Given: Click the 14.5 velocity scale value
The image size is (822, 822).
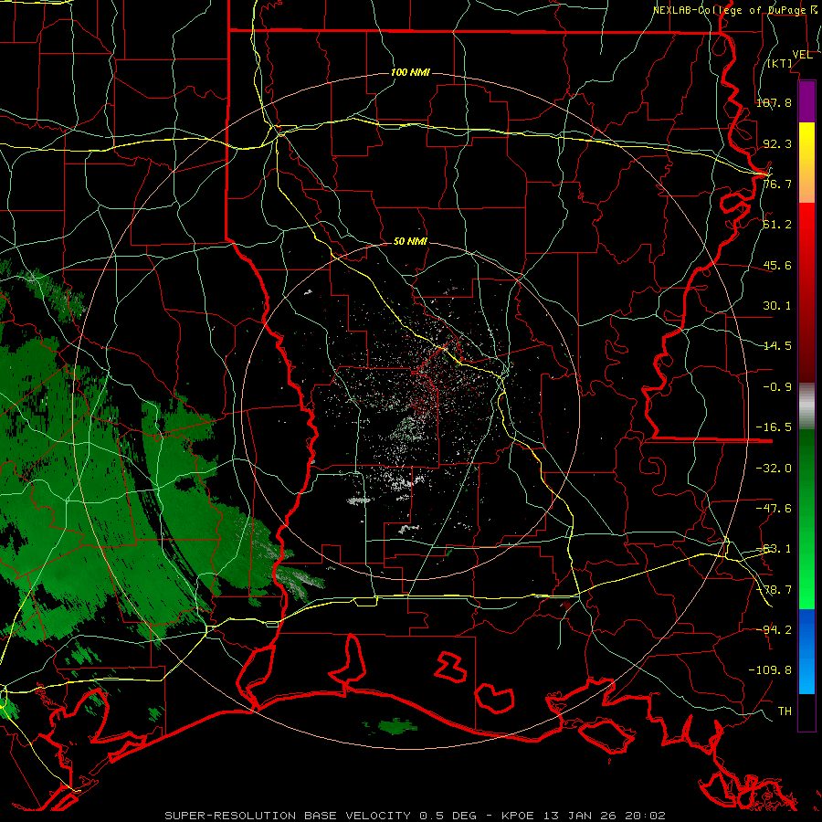Looking at the screenshot, I should pyautogui.click(x=777, y=346).
